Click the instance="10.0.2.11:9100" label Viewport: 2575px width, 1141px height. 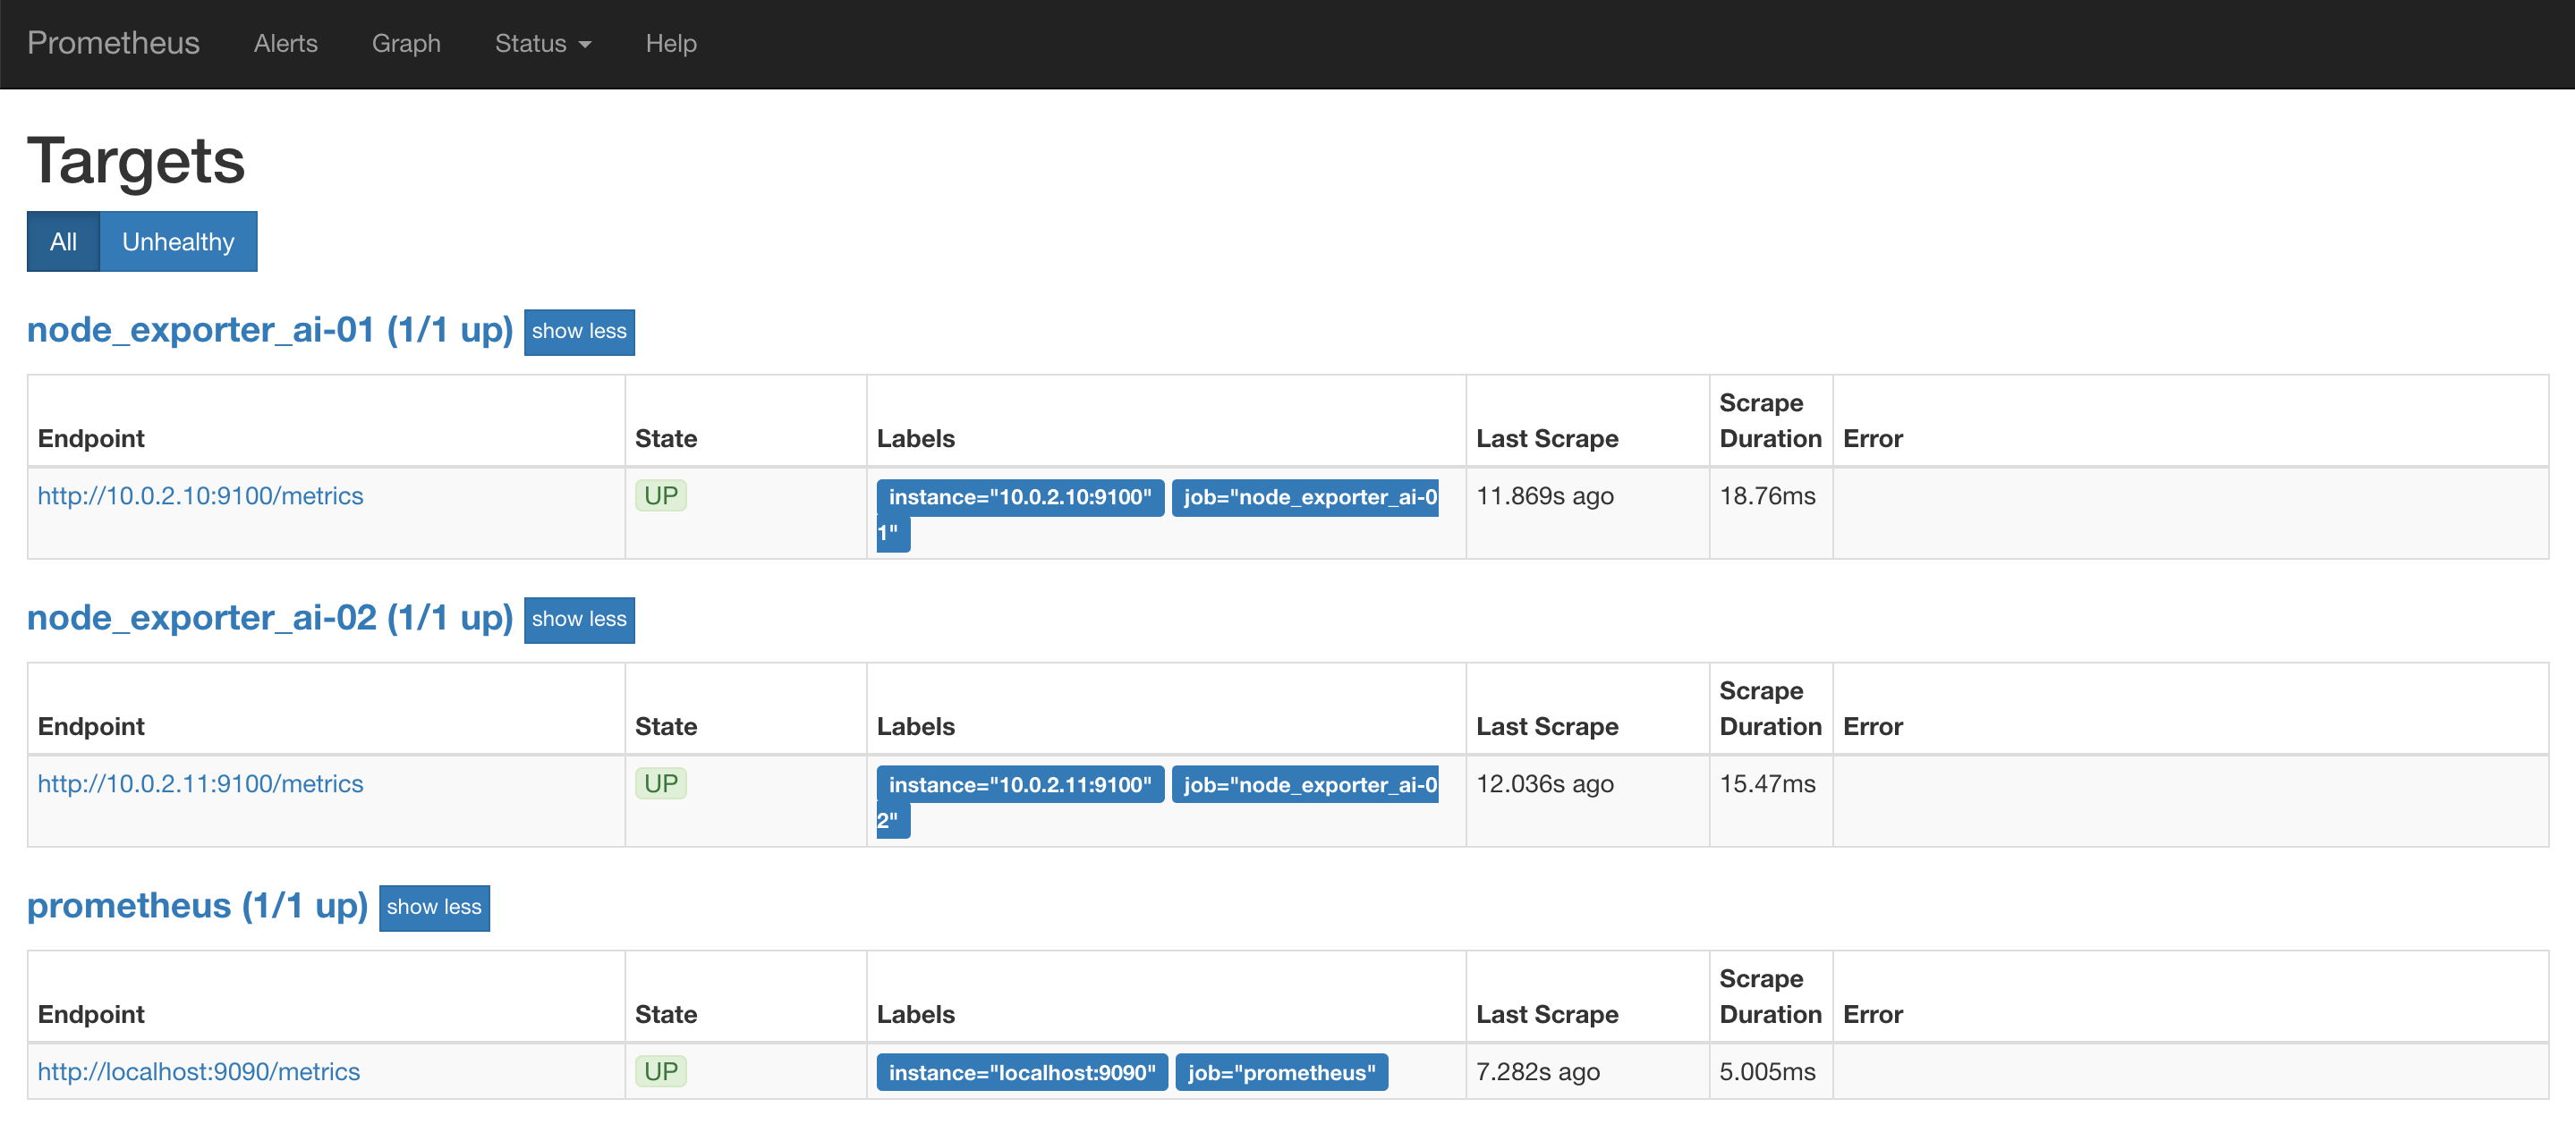click(1020, 784)
